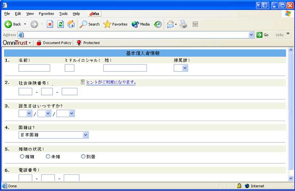This screenshot has height=191, width=295.
Task: Click the Mail envelope icon
Action: 170,24
